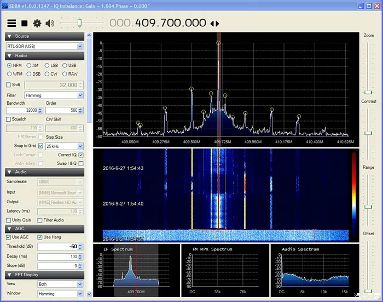Collapse the Source panel arrow
This screenshot has height=302, width=383.
(x=9, y=36)
